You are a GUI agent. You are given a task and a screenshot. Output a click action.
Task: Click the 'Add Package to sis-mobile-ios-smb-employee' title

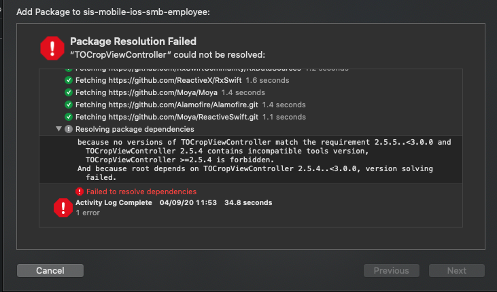[x=113, y=12]
